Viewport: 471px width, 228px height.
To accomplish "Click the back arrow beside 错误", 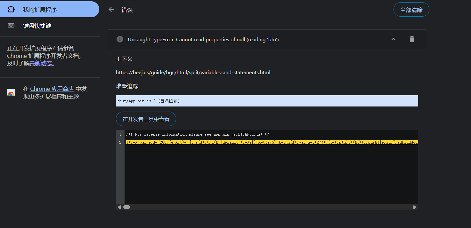I will point(111,10).
